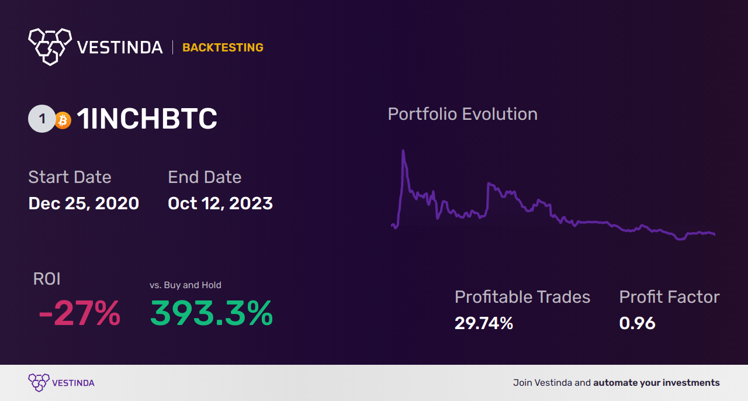The image size is (748, 401).
Task: Click the Profitable Trades value 29.74%
Action: (x=484, y=323)
